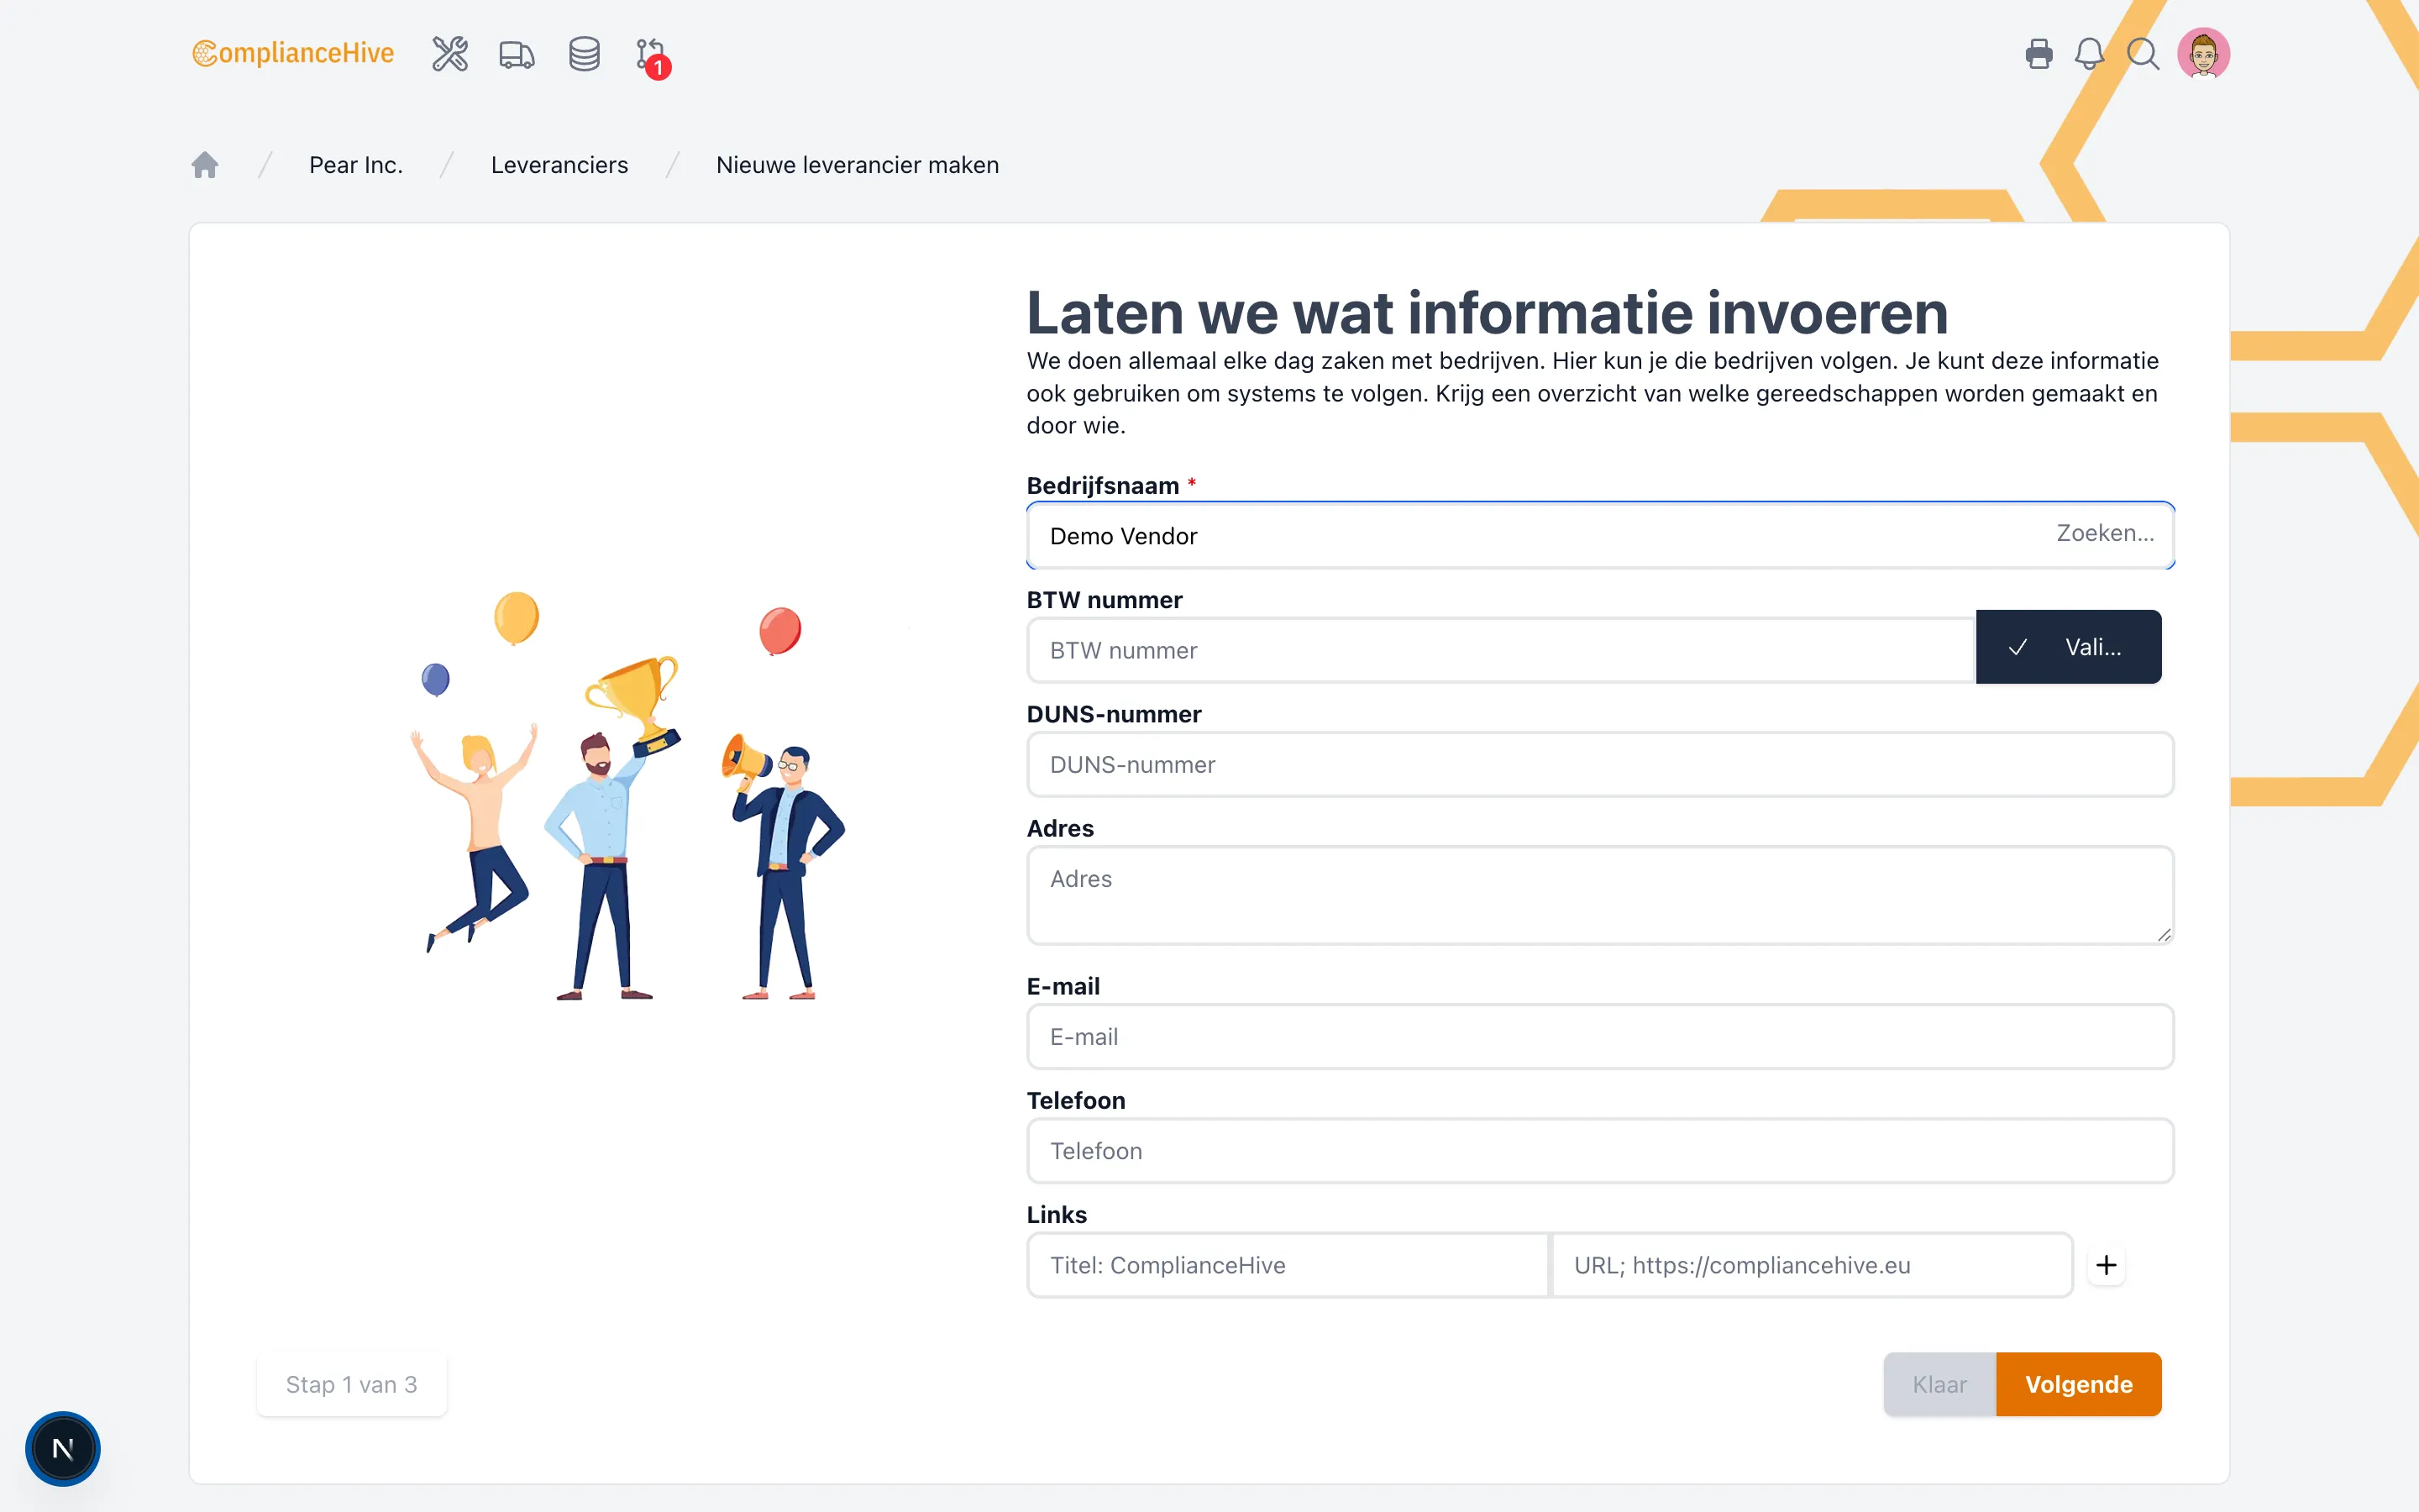Open the tools/settings icon in top toolbar
This screenshot has height=1512, width=2419.
click(x=449, y=54)
